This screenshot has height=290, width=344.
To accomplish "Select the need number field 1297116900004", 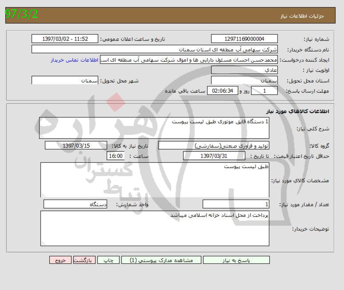I will [244, 39].
